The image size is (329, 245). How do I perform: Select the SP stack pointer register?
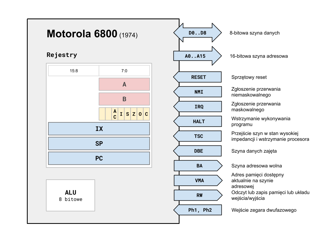tap(99, 143)
